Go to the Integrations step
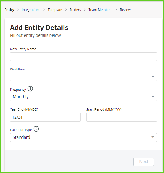Screen dimensions: 164x173 click(31, 10)
